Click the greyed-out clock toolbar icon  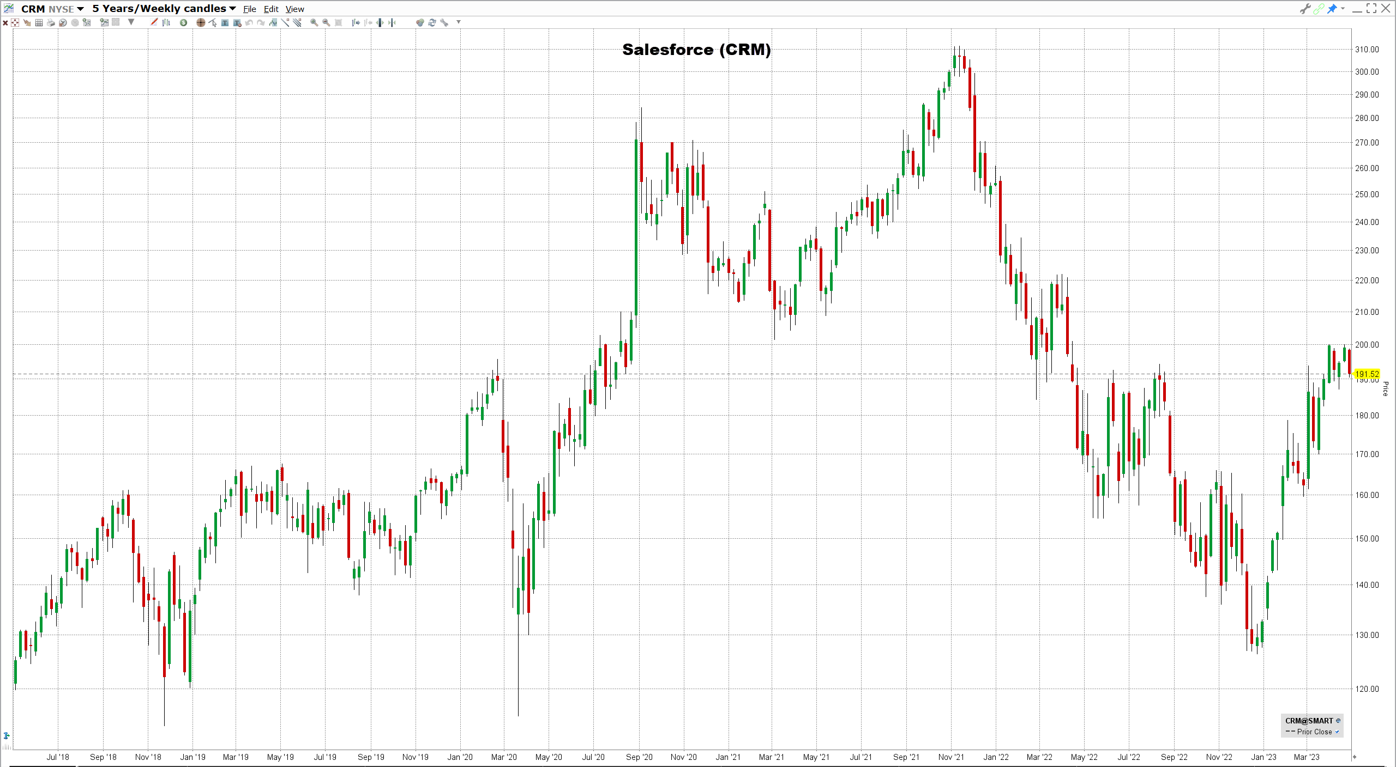[x=75, y=23]
